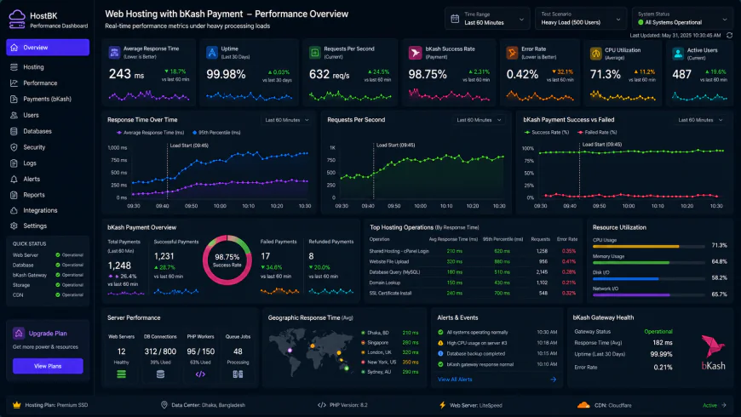Image resolution: width=741 pixels, height=417 pixels.
Task: Open the Overview page in sidebar
Action: click(x=48, y=47)
